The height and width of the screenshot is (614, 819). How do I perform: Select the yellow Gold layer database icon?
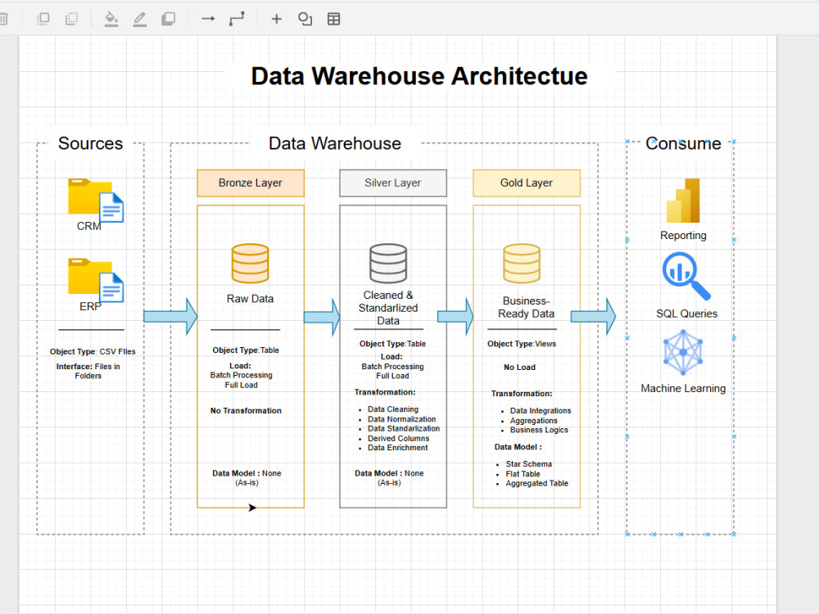tap(522, 264)
